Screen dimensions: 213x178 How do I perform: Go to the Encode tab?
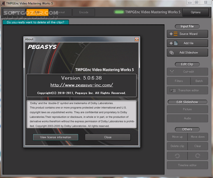[84, 12]
